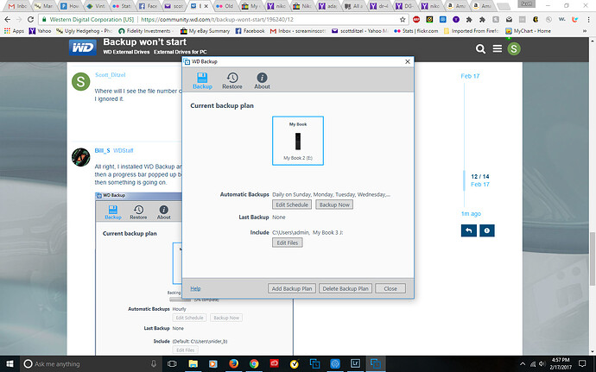Open Firefox from taskbar
This screenshot has height=372, width=596.
point(233,363)
